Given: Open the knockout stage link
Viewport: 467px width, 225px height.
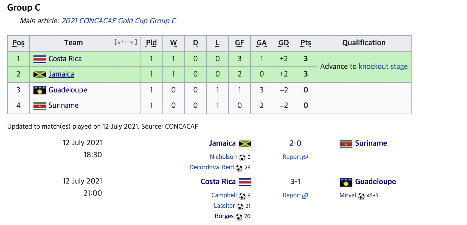Looking at the screenshot, I should pyautogui.click(x=383, y=66).
